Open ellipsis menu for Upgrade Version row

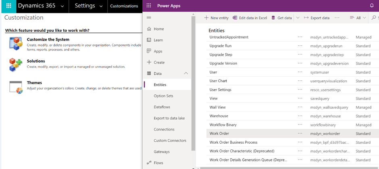point(300,63)
